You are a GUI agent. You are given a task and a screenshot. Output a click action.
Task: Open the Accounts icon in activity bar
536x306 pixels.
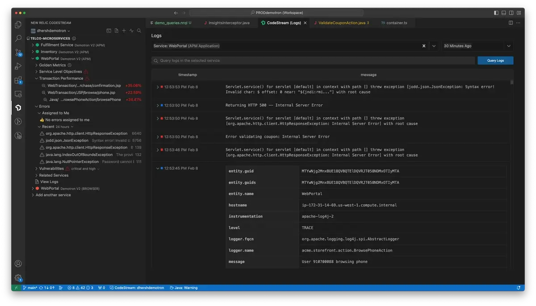tap(18, 264)
